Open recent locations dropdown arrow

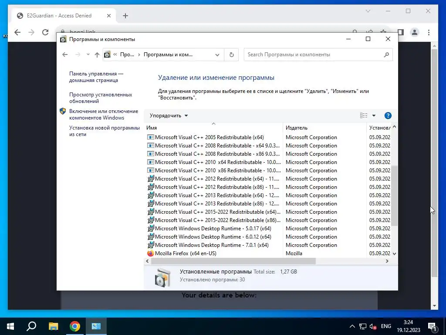pos(88,55)
